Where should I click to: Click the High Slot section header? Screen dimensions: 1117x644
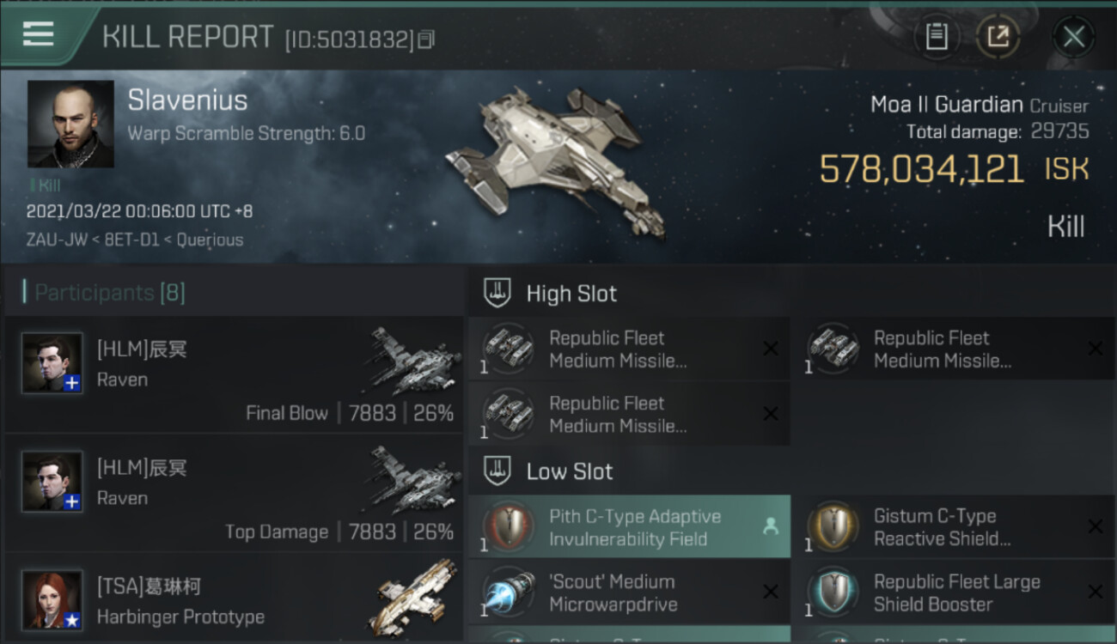click(571, 294)
